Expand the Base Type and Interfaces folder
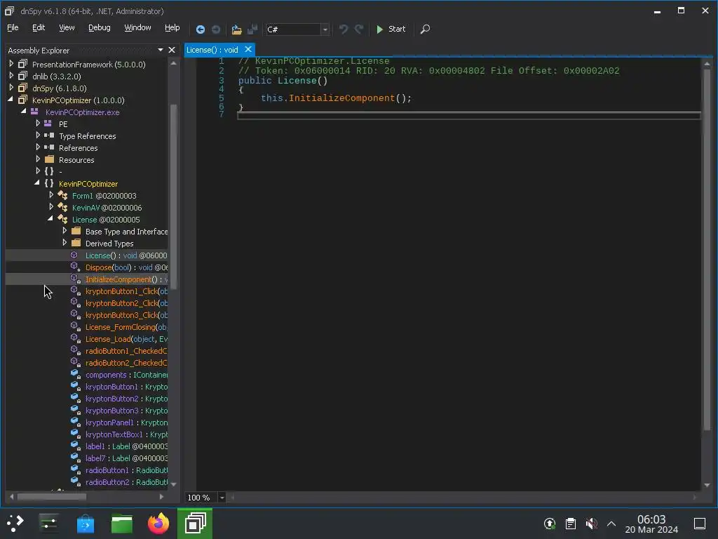Screen dimensions: 718x539 pyautogui.click(x=65, y=231)
